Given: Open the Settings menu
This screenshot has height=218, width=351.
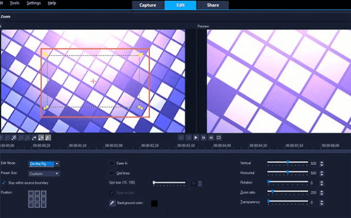Looking at the screenshot, I should point(34,3).
